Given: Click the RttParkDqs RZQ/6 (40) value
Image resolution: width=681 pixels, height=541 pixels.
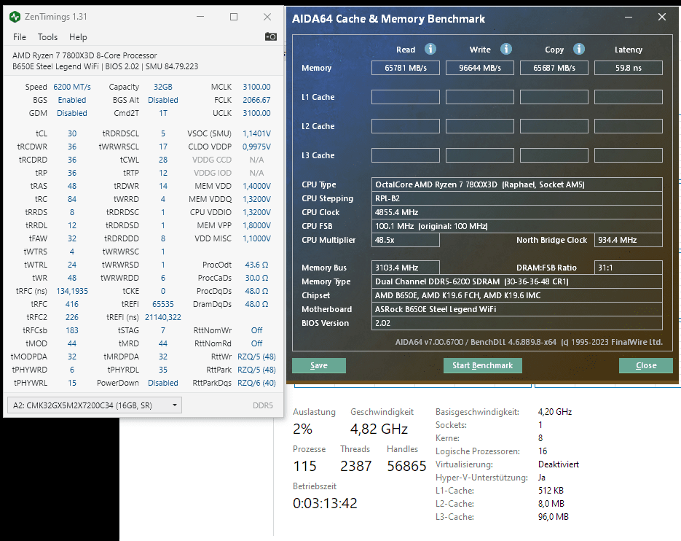Looking at the screenshot, I should (x=256, y=383).
